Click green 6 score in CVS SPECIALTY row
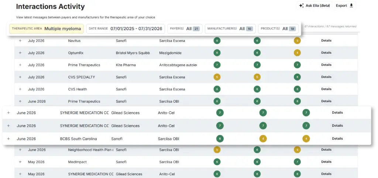Image resolution: width=378 pixels, height=178 pixels. coord(297,77)
